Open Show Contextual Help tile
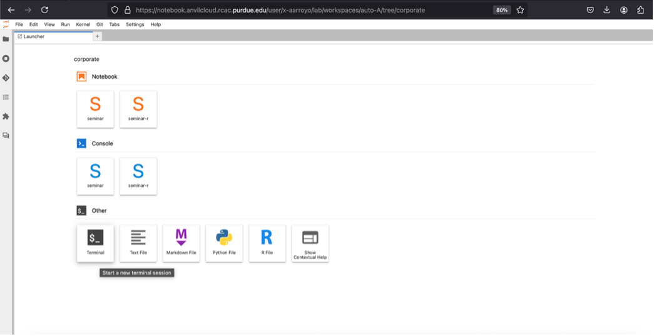Viewport: 654px width, 336px height. (310, 243)
